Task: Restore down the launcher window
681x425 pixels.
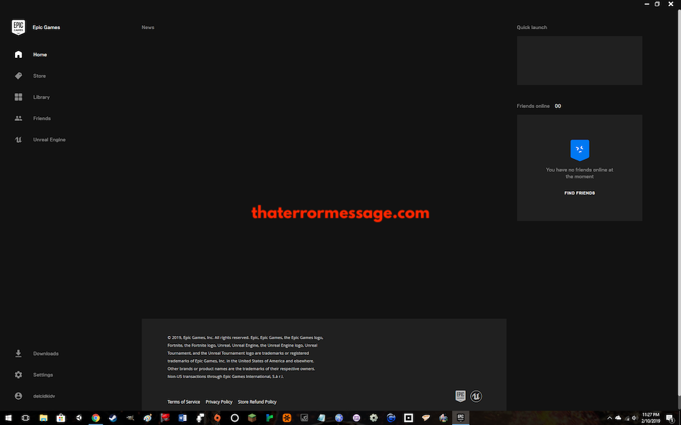Action: pyautogui.click(x=657, y=4)
